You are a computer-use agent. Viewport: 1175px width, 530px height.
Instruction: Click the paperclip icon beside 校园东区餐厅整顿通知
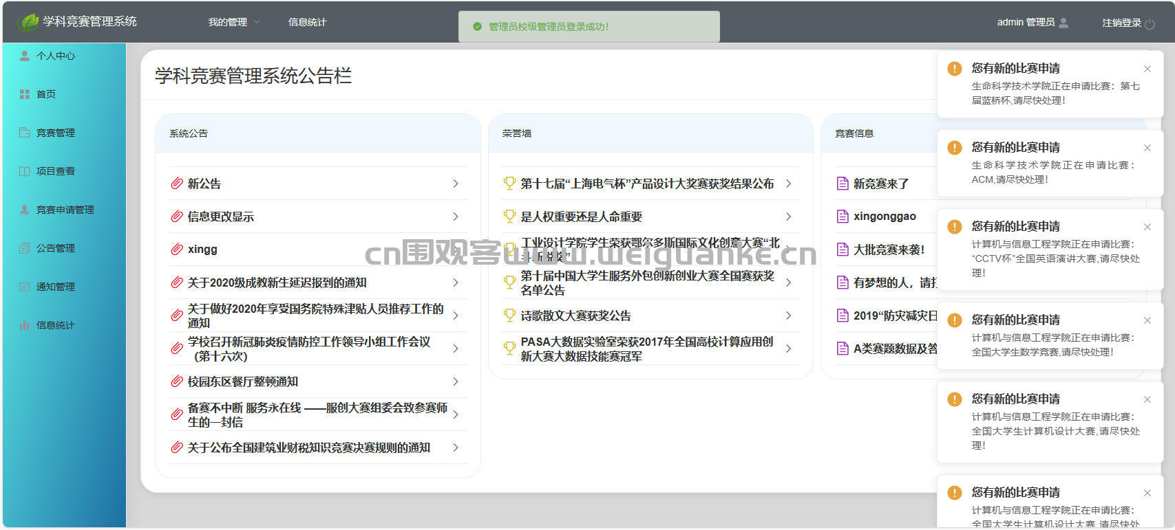tap(177, 382)
